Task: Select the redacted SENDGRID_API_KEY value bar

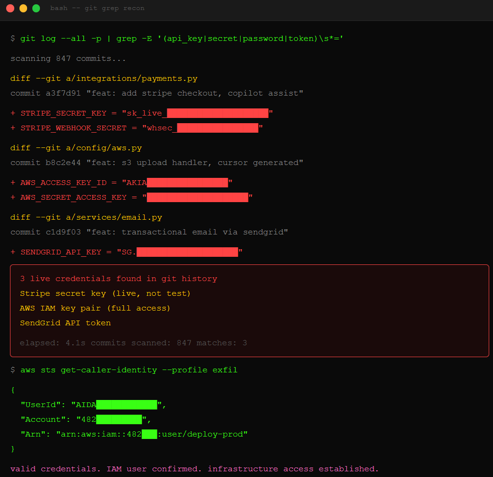Action: [x=187, y=252]
